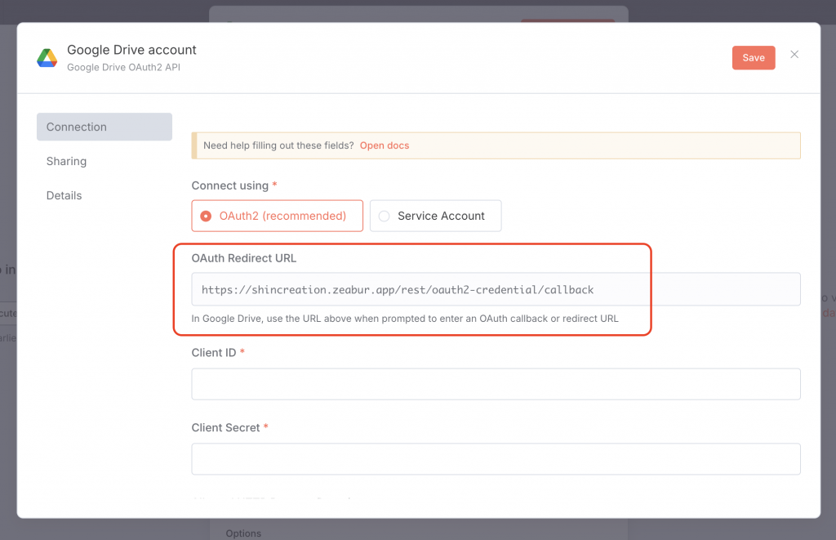Click the 'Google Drive OAuth2 API' subtitle
The height and width of the screenshot is (540, 836).
[x=124, y=67]
